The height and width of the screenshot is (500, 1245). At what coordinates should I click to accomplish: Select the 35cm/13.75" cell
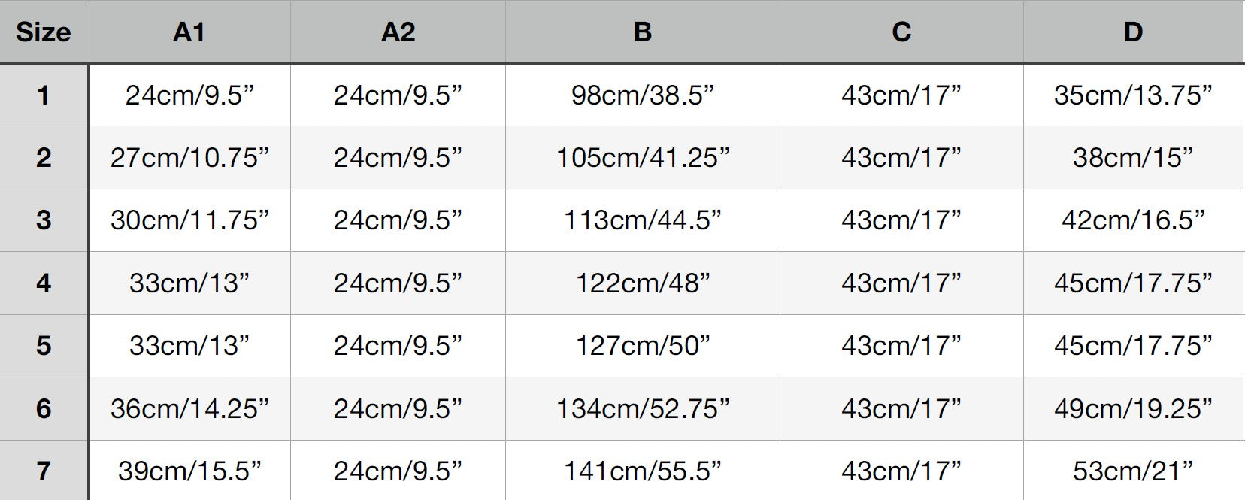point(1133,95)
